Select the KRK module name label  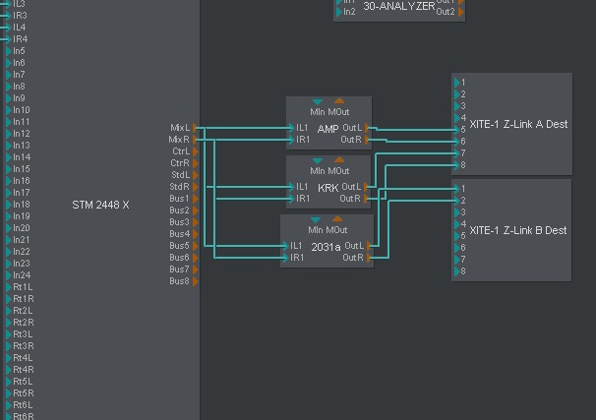click(x=328, y=188)
